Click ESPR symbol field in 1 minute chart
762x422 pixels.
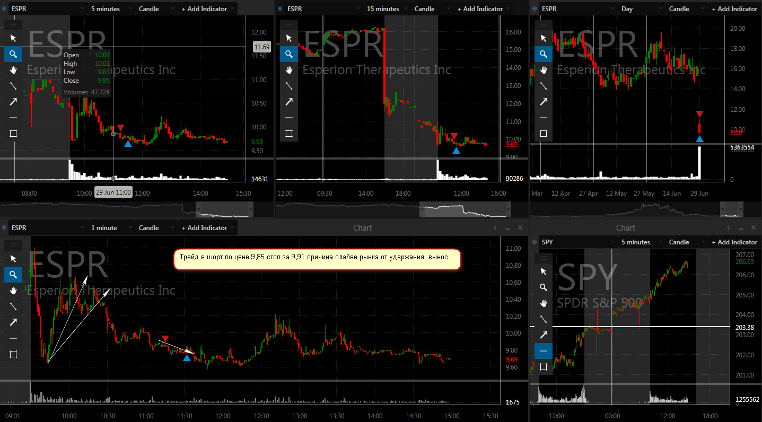[x=48, y=228]
